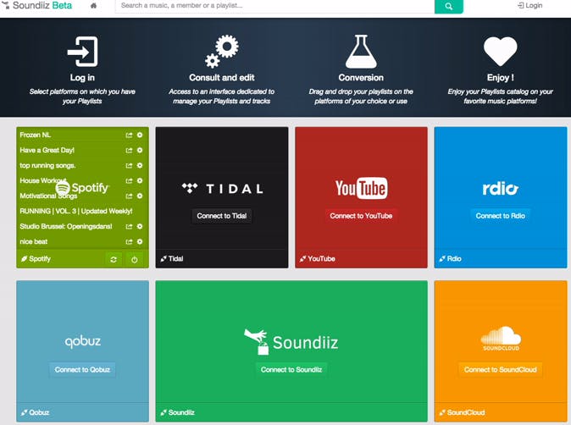The width and height of the screenshot is (571, 425).
Task: Click the Consult and edit gears icon
Action: tap(222, 52)
